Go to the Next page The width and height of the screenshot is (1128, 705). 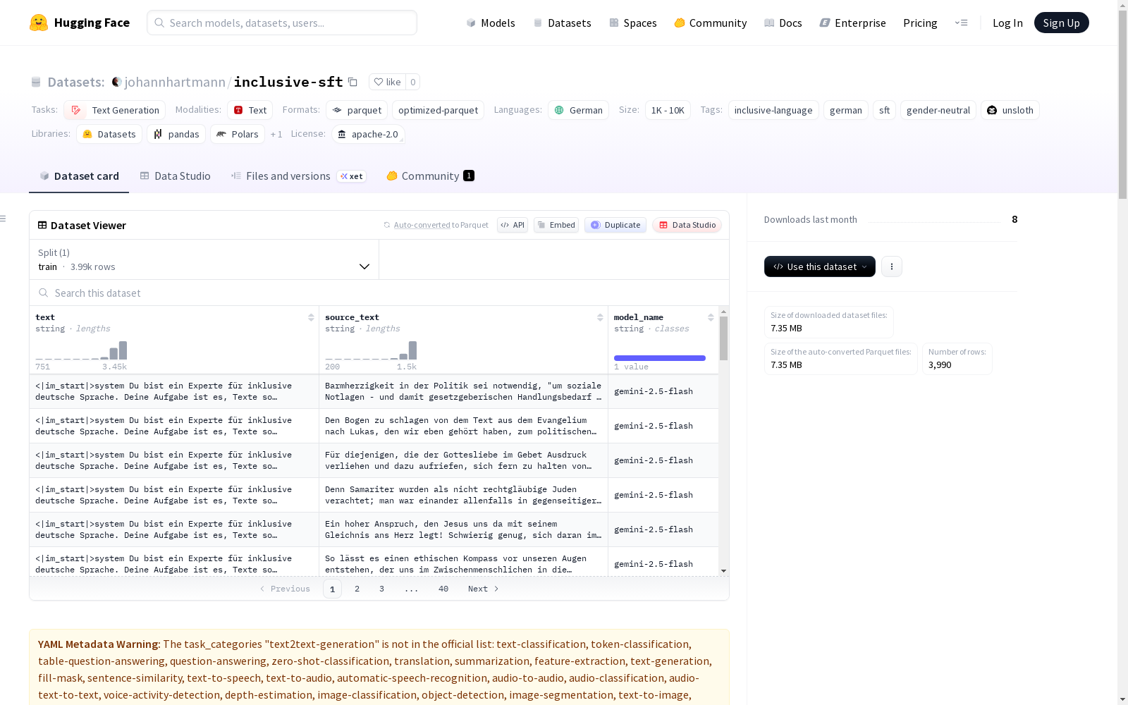click(x=484, y=589)
